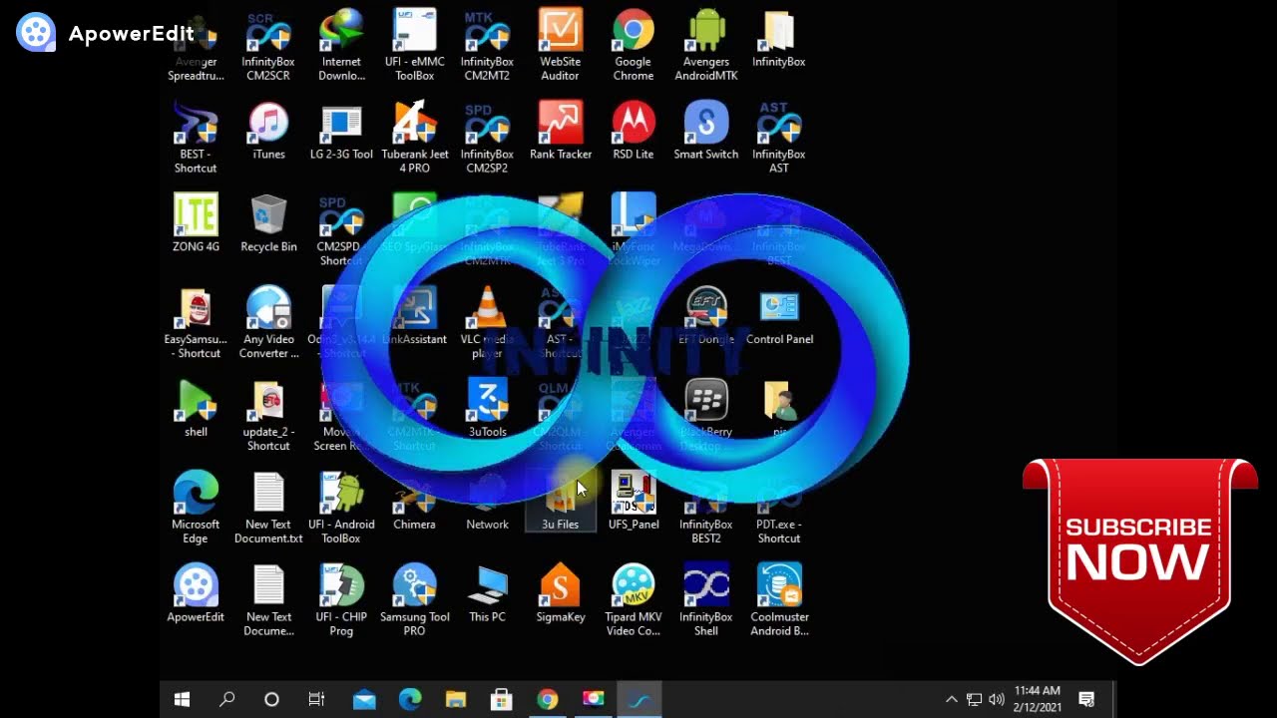
Task: Open InfinityBox CM2SP2 shortcut
Action: (x=487, y=138)
